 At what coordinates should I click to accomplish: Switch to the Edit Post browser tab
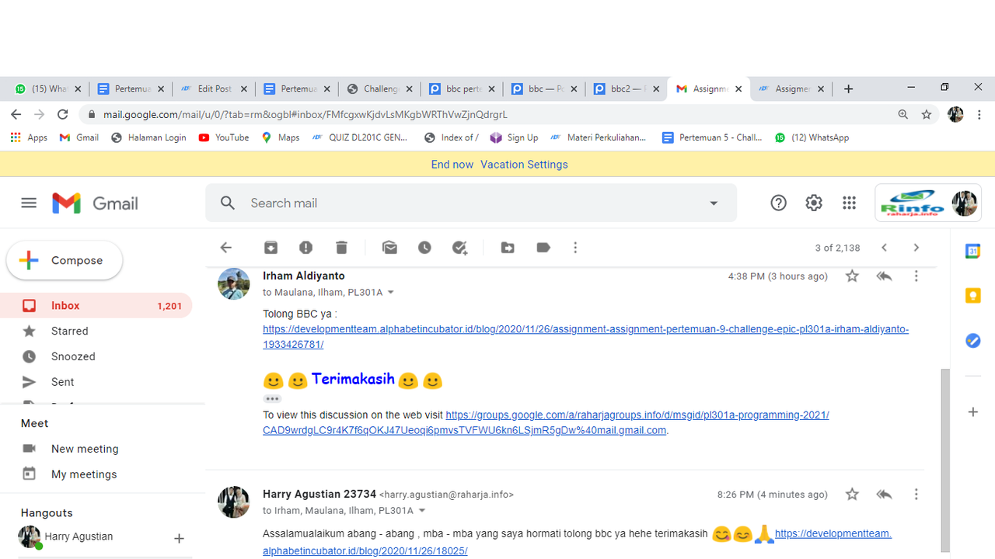pos(214,89)
